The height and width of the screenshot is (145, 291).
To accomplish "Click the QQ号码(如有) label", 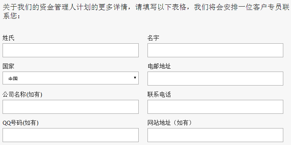I will point(21,123).
